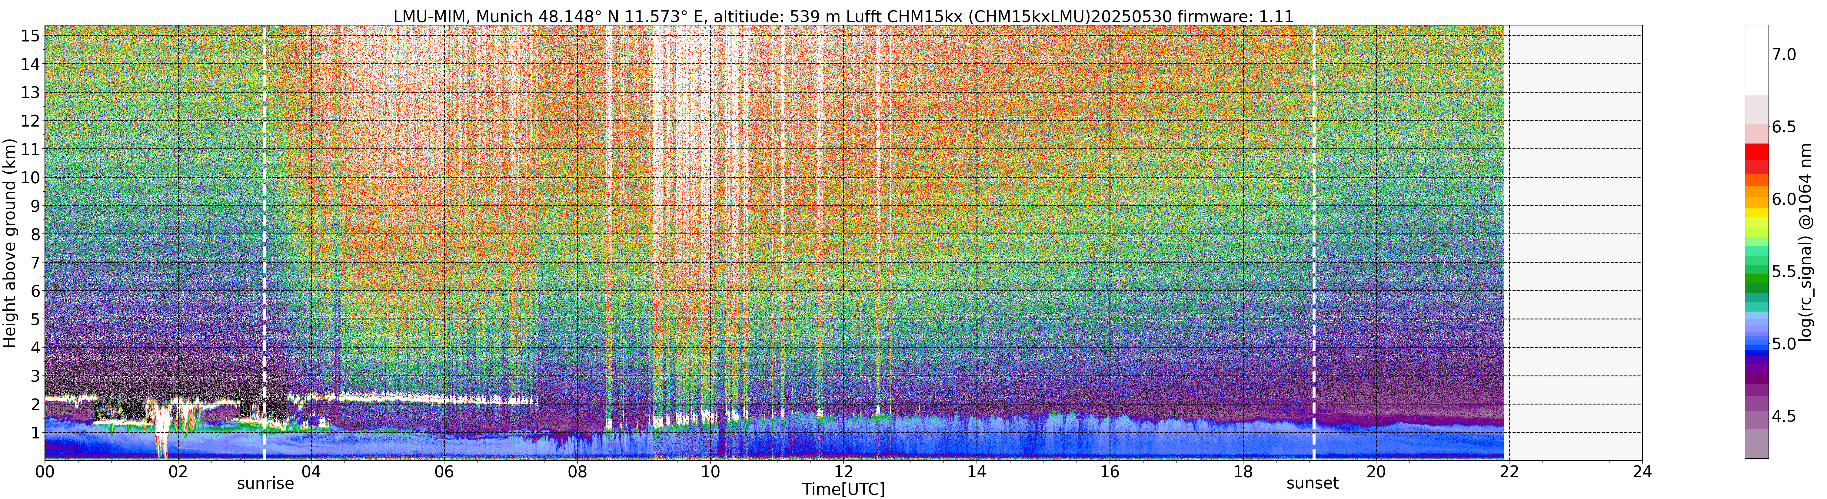The image size is (1827, 499).
Task: Click the colorbar tick value "5.5"
Action: pos(1784,272)
